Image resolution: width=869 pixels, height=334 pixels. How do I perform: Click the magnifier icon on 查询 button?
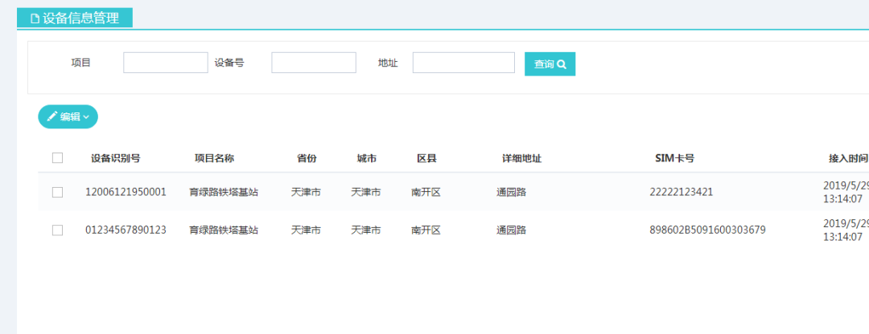tap(562, 64)
